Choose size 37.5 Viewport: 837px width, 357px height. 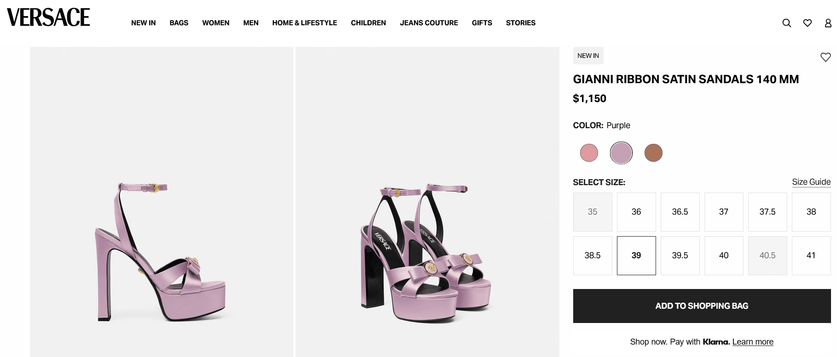(767, 212)
